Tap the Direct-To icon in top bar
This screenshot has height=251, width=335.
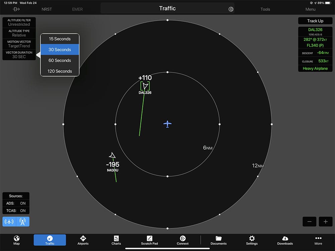coord(16,9)
